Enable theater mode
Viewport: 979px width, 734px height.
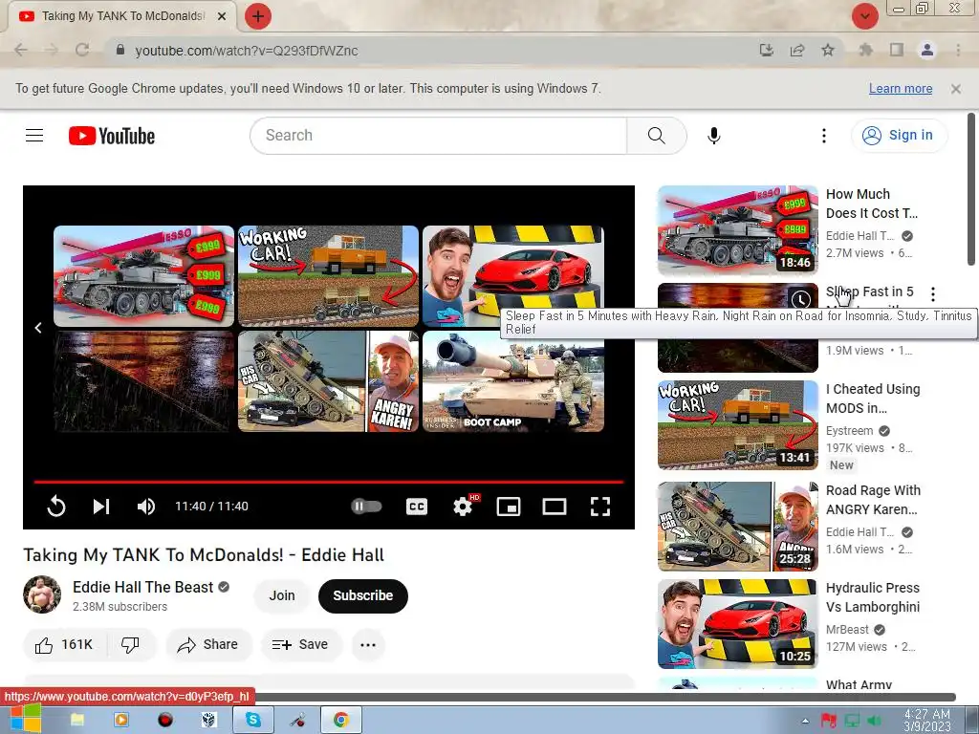point(555,507)
